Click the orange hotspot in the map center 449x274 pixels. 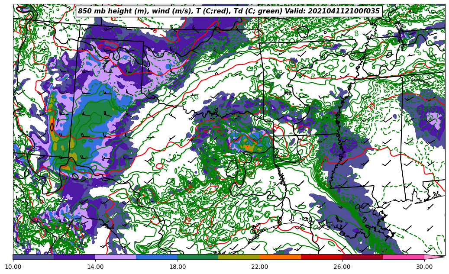click(x=247, y=147)
